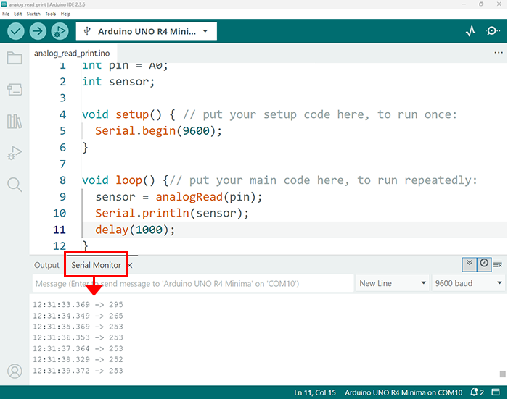Toggle autoscroll in serial monitor
Image resolution: width=508 pixels, height=399 pixels.
click(470, 264)
